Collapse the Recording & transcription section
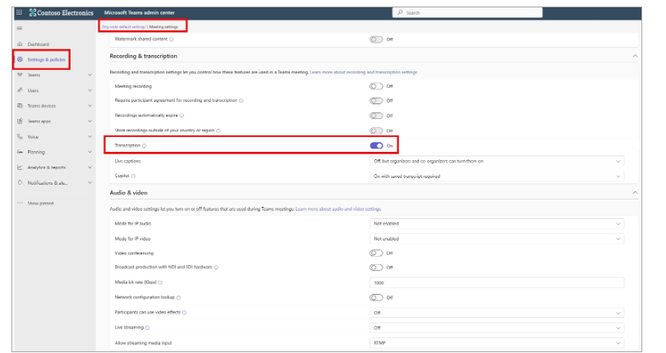 point(635,56)
